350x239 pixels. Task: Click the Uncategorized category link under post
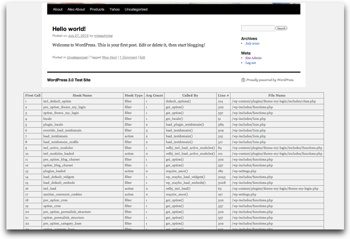coord(77,57)
